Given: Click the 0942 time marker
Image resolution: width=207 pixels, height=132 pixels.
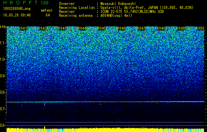Looking at the screenshot, I should pyautogui.click(x=42, y=28).
